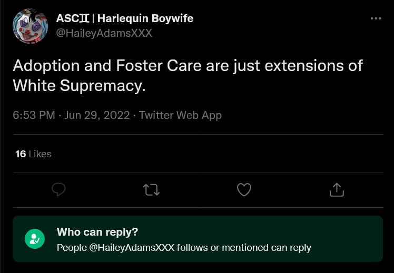Open the ASCII display name profile link
The image size is (394, 273).
(125, 18)
